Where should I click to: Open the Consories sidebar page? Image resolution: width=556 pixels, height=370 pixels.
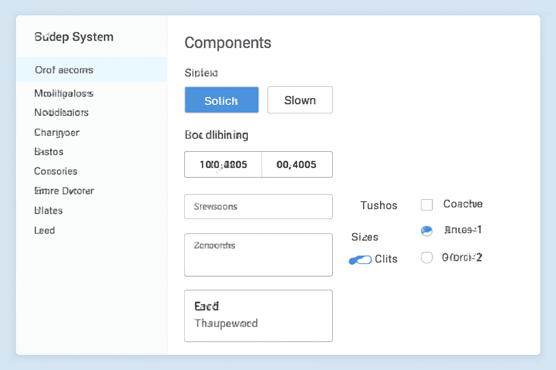pyautogui.click(x=56, y=171)
